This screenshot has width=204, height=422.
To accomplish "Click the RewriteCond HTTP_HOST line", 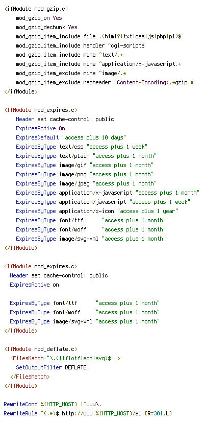I will click(53, 404).
